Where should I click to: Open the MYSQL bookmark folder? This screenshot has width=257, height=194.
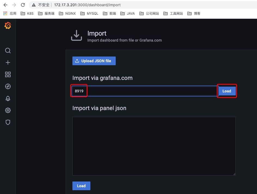[x=89, y=13]
